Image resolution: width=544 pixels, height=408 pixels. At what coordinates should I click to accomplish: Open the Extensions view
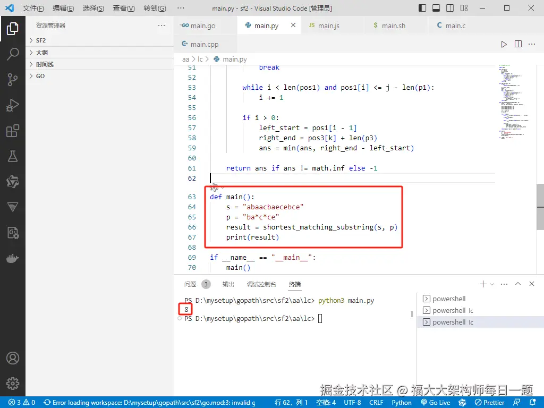pos(13,131)
